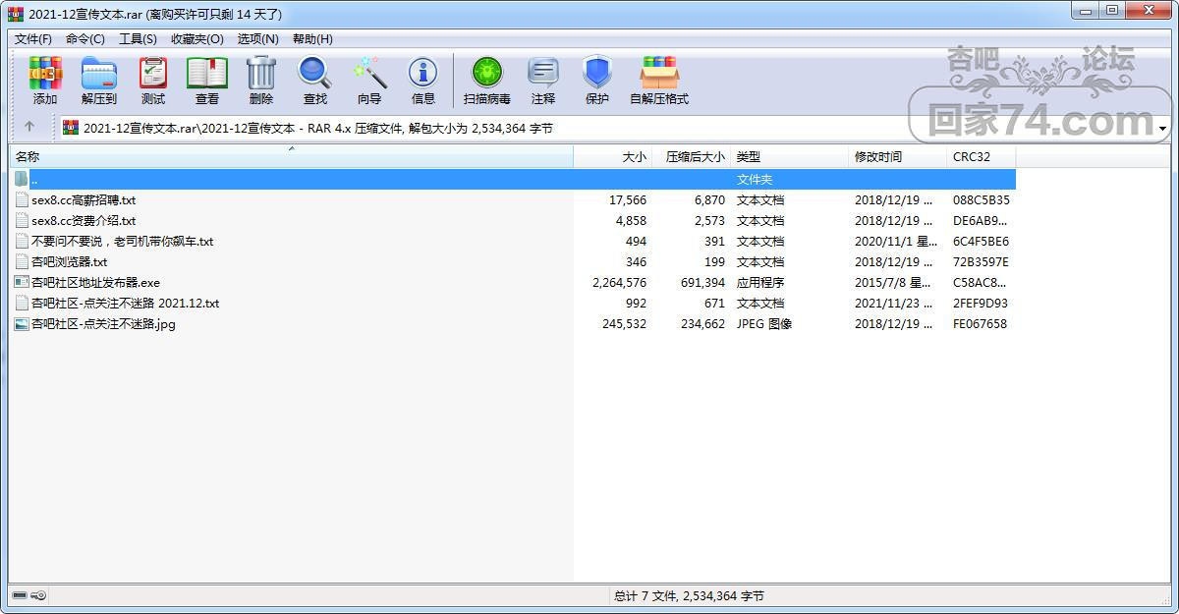This screenshot has height=614, width=1179.
Task: Open the Favorites (收藏夹) menu
Action: [197, 38]
